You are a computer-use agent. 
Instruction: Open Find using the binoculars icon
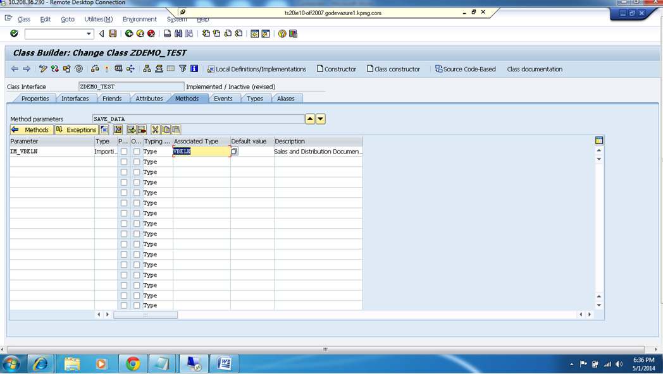(x=178, y=34)
